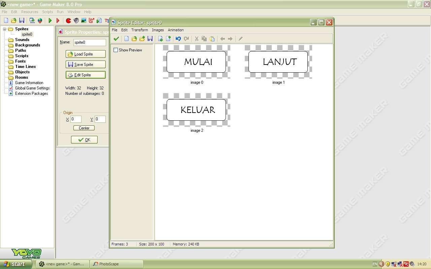
Task: Enable the Show Preview checkbox
Action: (115, 50)
